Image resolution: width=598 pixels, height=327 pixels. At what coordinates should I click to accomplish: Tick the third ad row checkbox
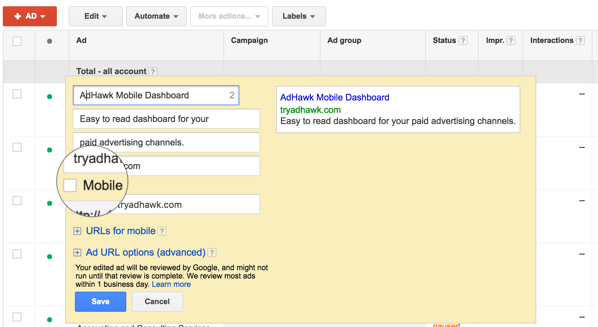(x=17, y=201)
